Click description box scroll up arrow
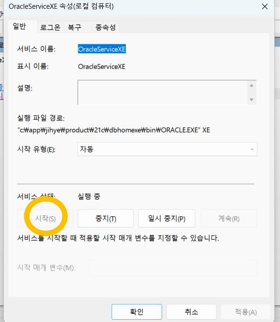 [252, 85]
